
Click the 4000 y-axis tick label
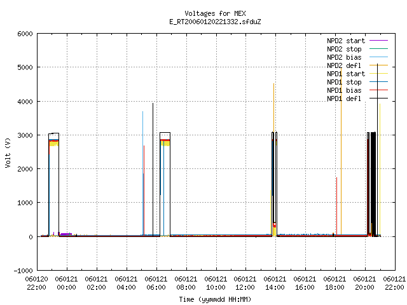pyautogui.click(x=25, y=102)
